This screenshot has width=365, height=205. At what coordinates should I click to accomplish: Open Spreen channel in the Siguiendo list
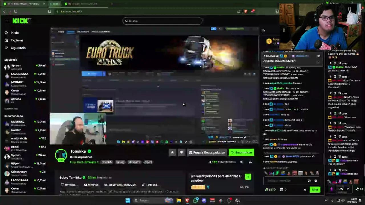25,67
